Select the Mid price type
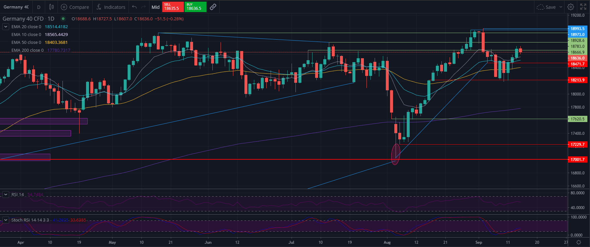The width and height of the screenshot is (590, 247). (156, 7)
